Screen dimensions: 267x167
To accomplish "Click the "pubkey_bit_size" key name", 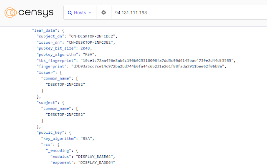I will [x=56, y=48].
